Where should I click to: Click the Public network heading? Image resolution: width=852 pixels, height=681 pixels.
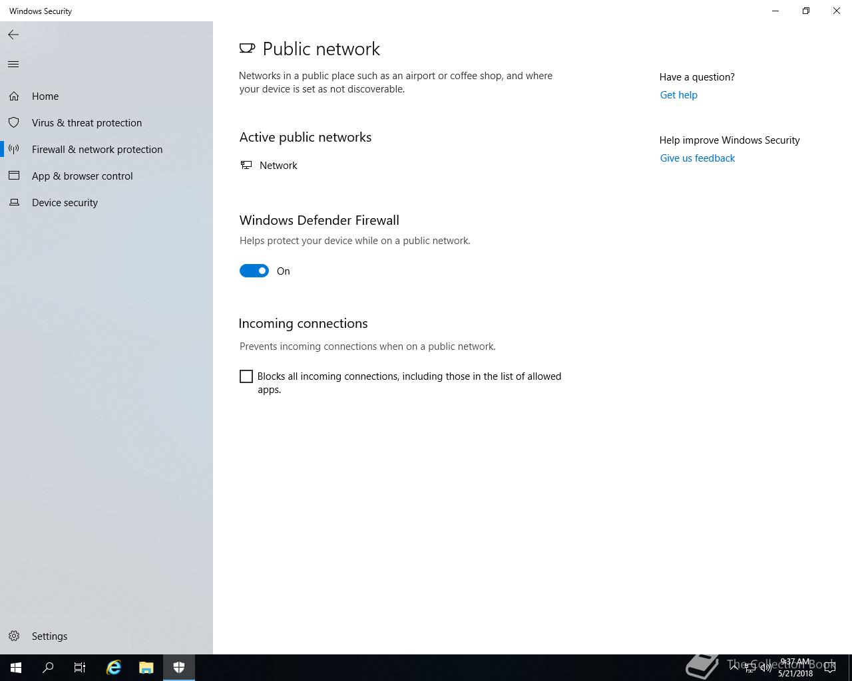point(321,49)
